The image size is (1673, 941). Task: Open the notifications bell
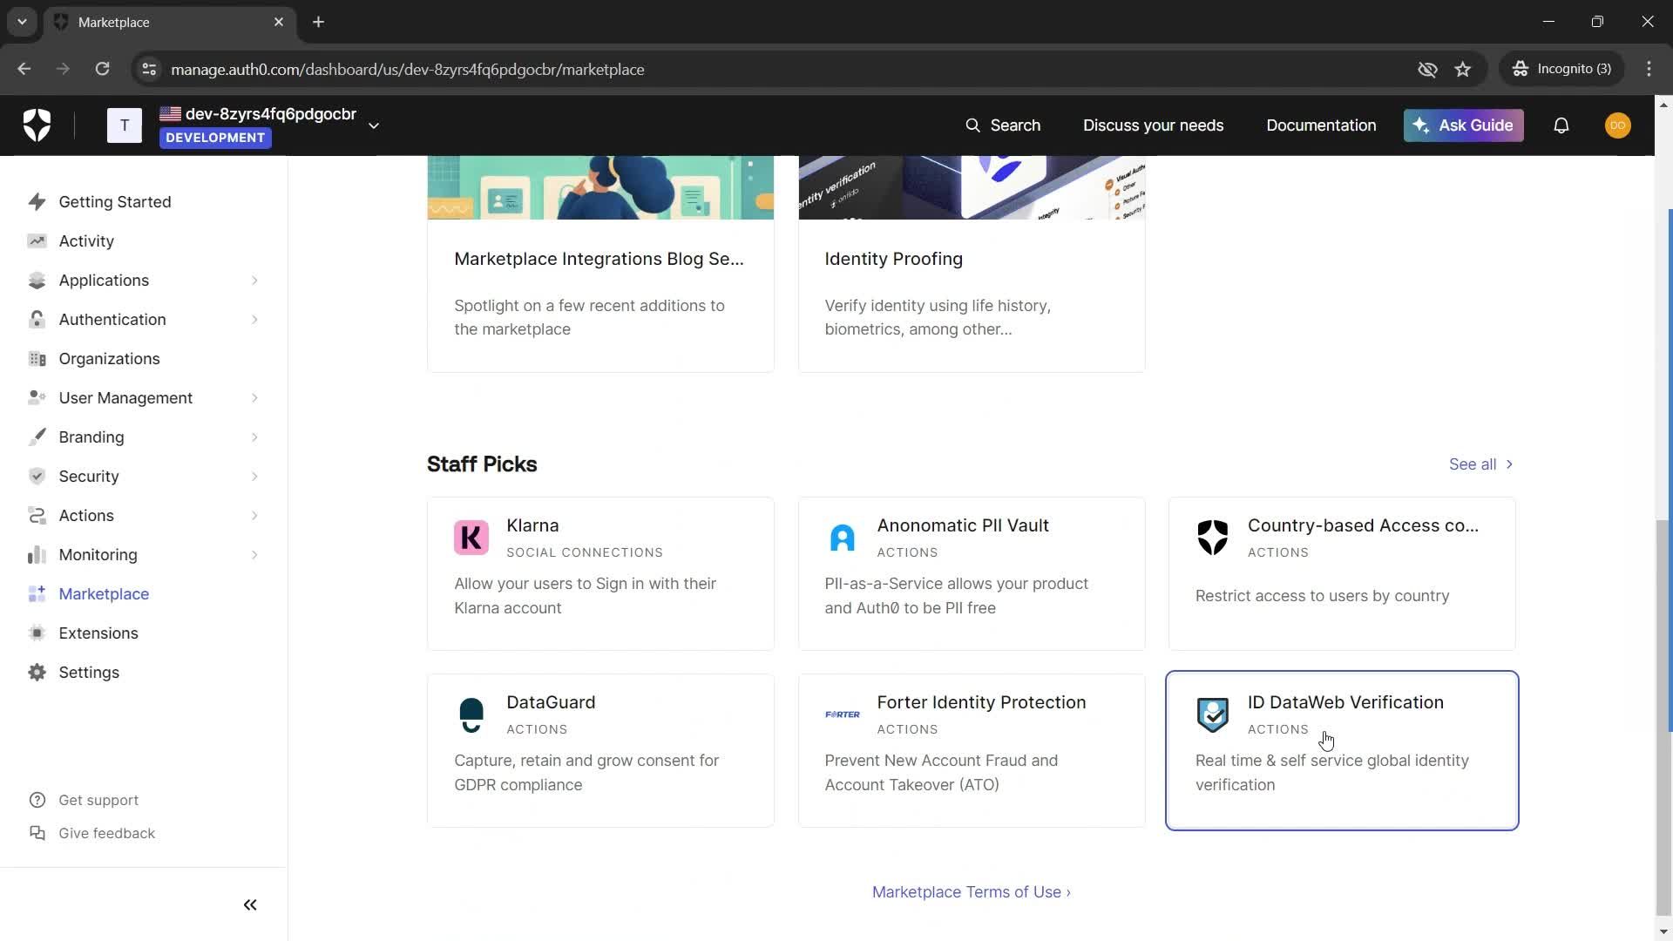pos(1561,125)
